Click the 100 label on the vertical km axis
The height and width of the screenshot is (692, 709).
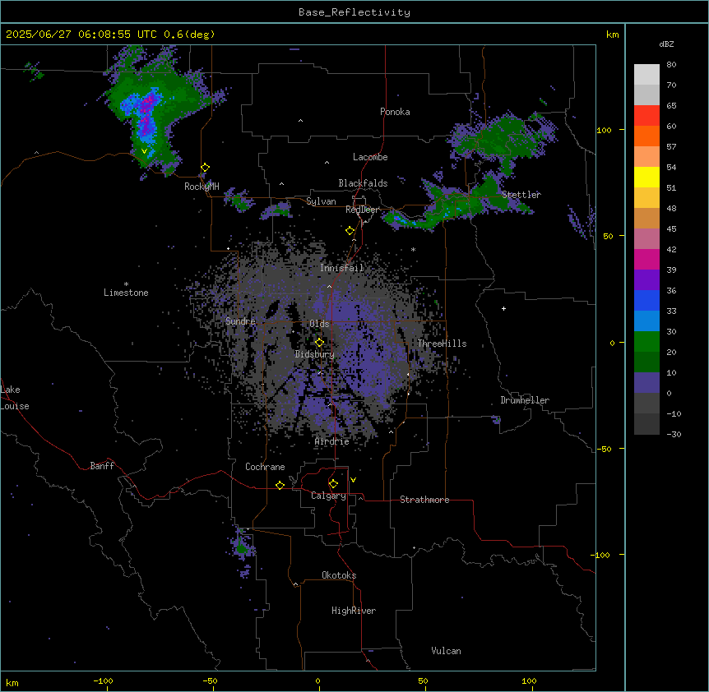coord(604,130)
